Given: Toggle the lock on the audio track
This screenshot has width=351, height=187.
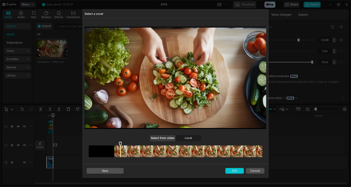Looking at the screenshot, I should coord(12,162).
